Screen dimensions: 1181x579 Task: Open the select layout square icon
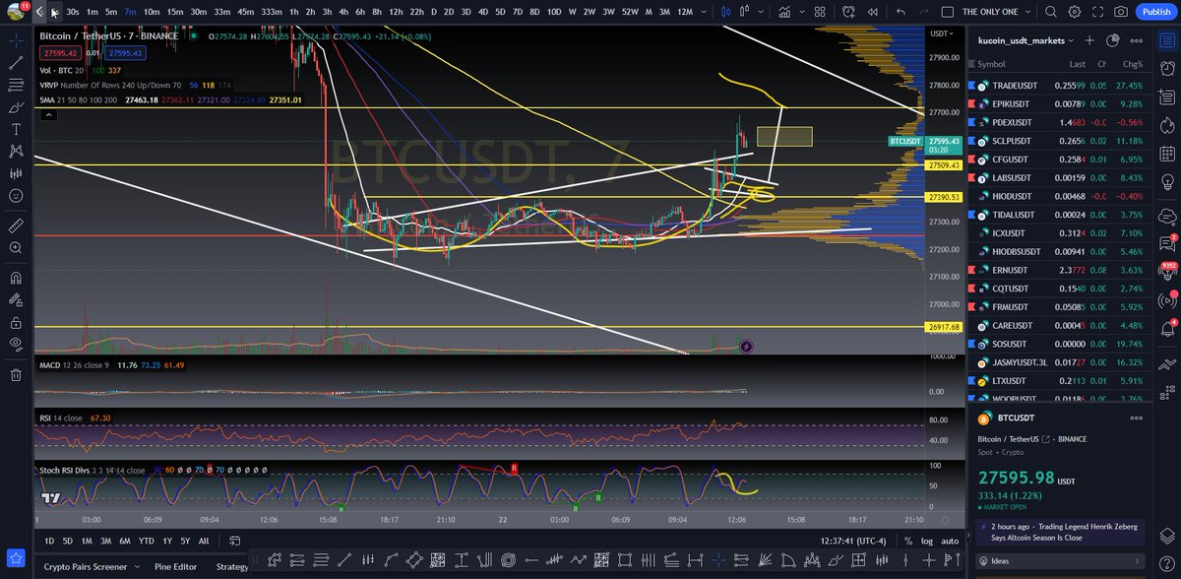949,12
